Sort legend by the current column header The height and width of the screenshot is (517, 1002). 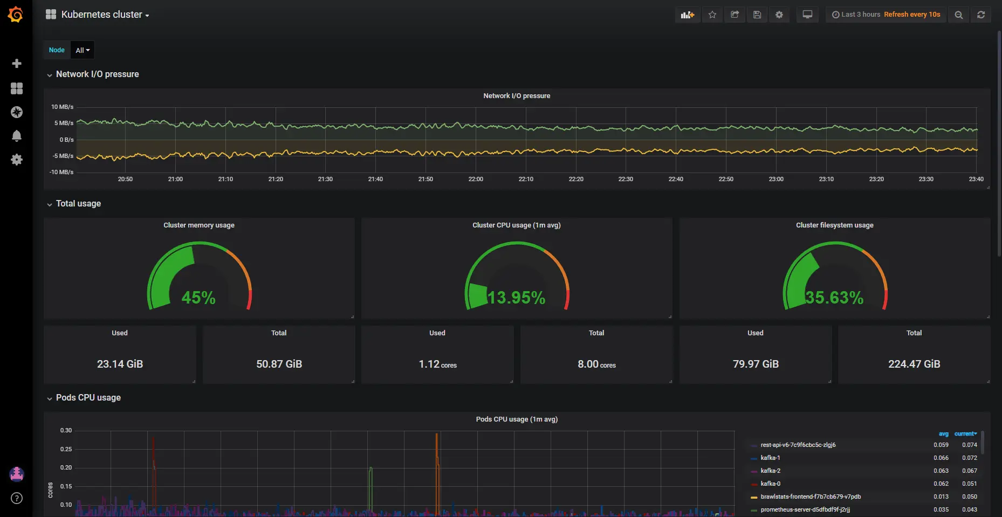(965, 434)
